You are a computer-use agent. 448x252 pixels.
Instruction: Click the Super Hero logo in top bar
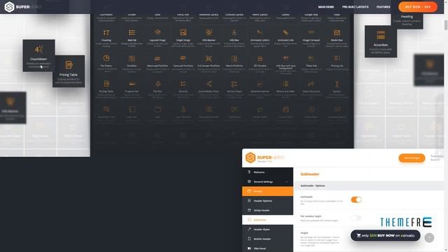click(x=23, y=7)
